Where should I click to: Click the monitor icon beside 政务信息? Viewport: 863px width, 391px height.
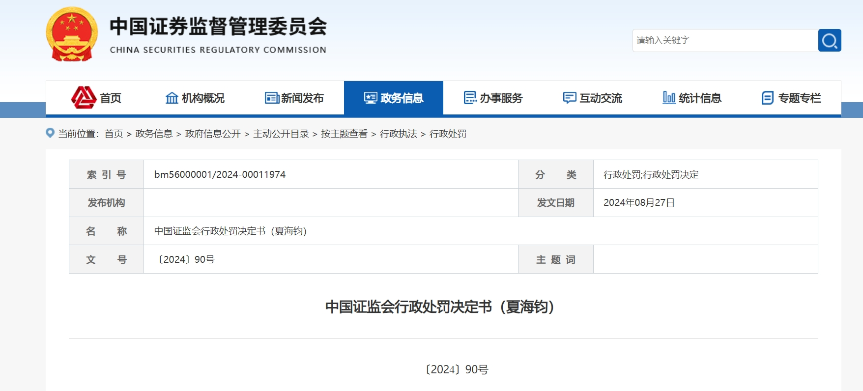tap(371, 98)
